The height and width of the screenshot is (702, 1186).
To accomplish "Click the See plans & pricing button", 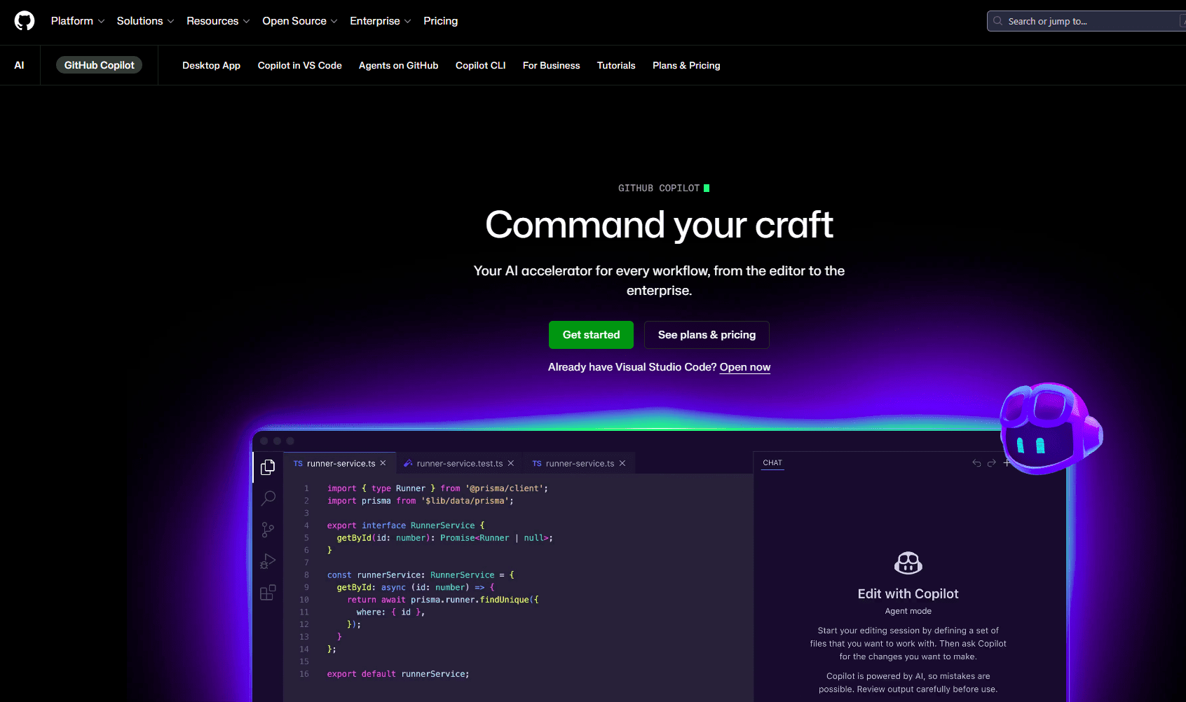I will tap(707, 335).
